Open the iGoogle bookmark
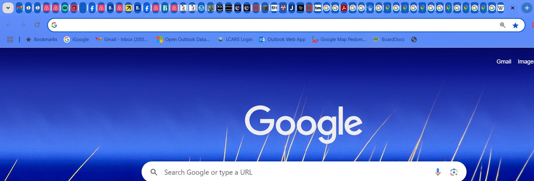The width and height of the screenshot is (534, 181). [76, 39]
